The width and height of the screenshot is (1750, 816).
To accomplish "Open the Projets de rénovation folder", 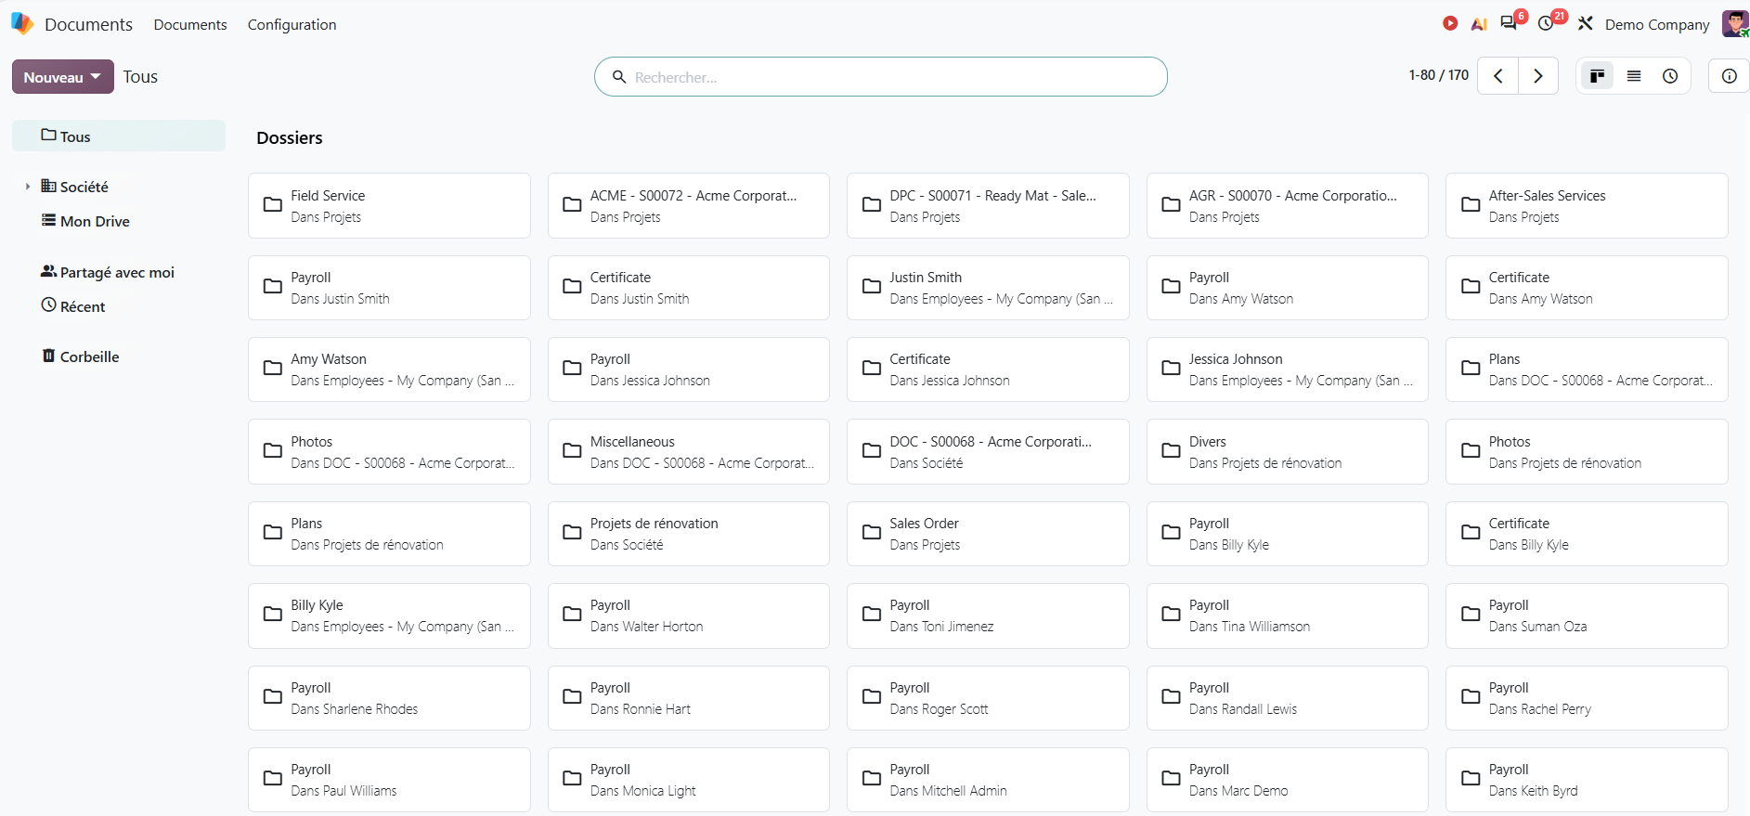I will tap(689, 534).
